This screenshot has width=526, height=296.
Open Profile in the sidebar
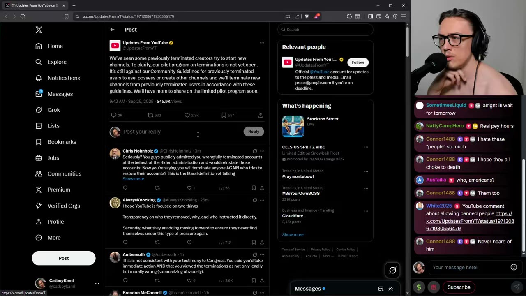point(49,222)
